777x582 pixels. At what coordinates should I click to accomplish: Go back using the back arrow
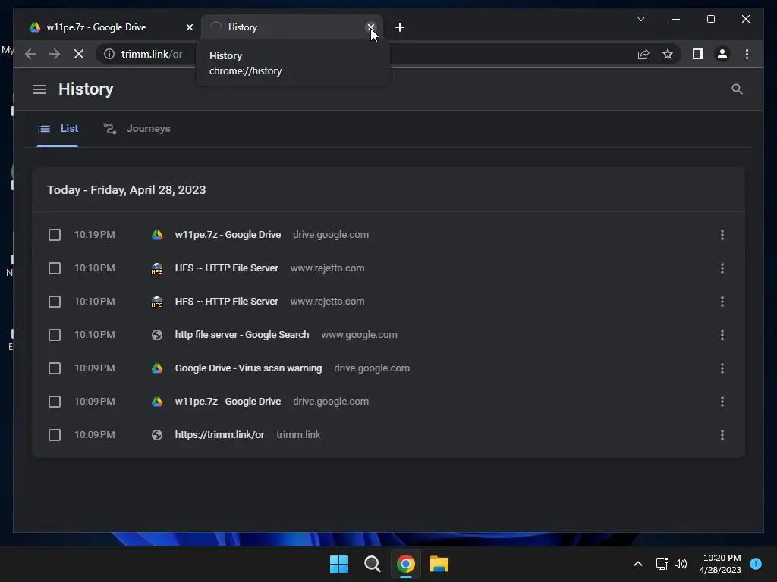click(x=30, y=54)
